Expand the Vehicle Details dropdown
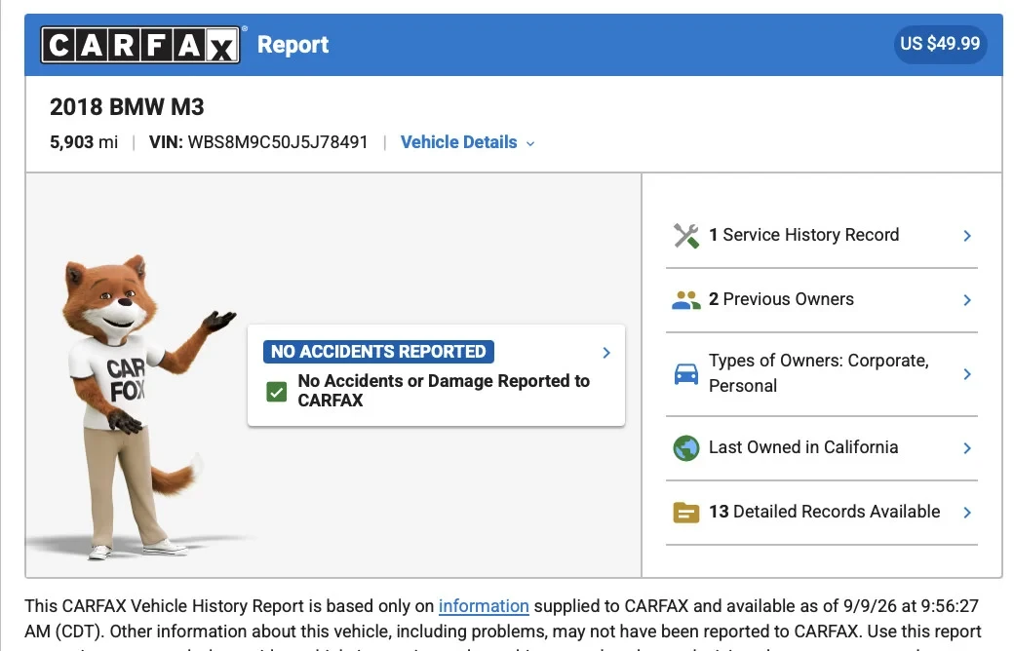Image resolution: width=1014 pixels, height=651 pixels. click(x=468, y=142)
